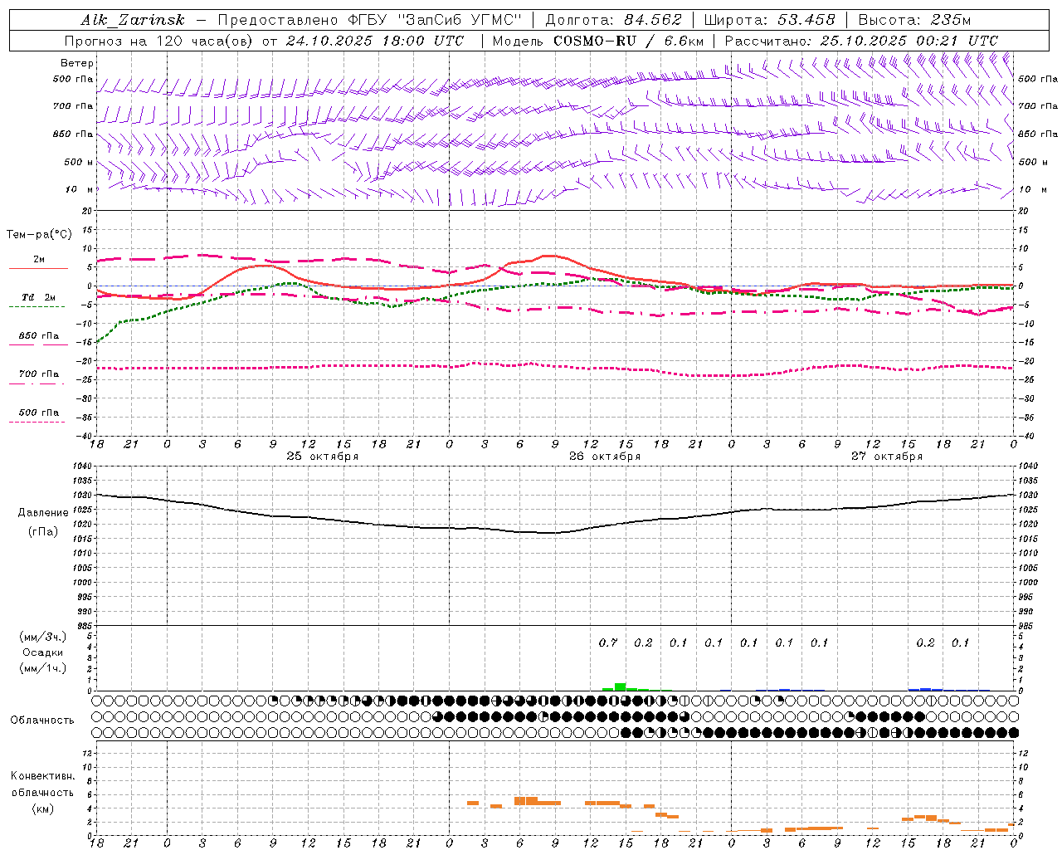Click the "Осадки" precipitation label
This screenshot has height=850, width=1062.
[x=43, y=652]
